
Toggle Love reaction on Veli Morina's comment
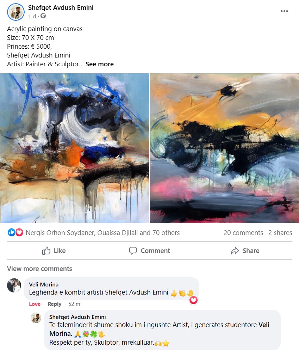(x=35, y=304)
